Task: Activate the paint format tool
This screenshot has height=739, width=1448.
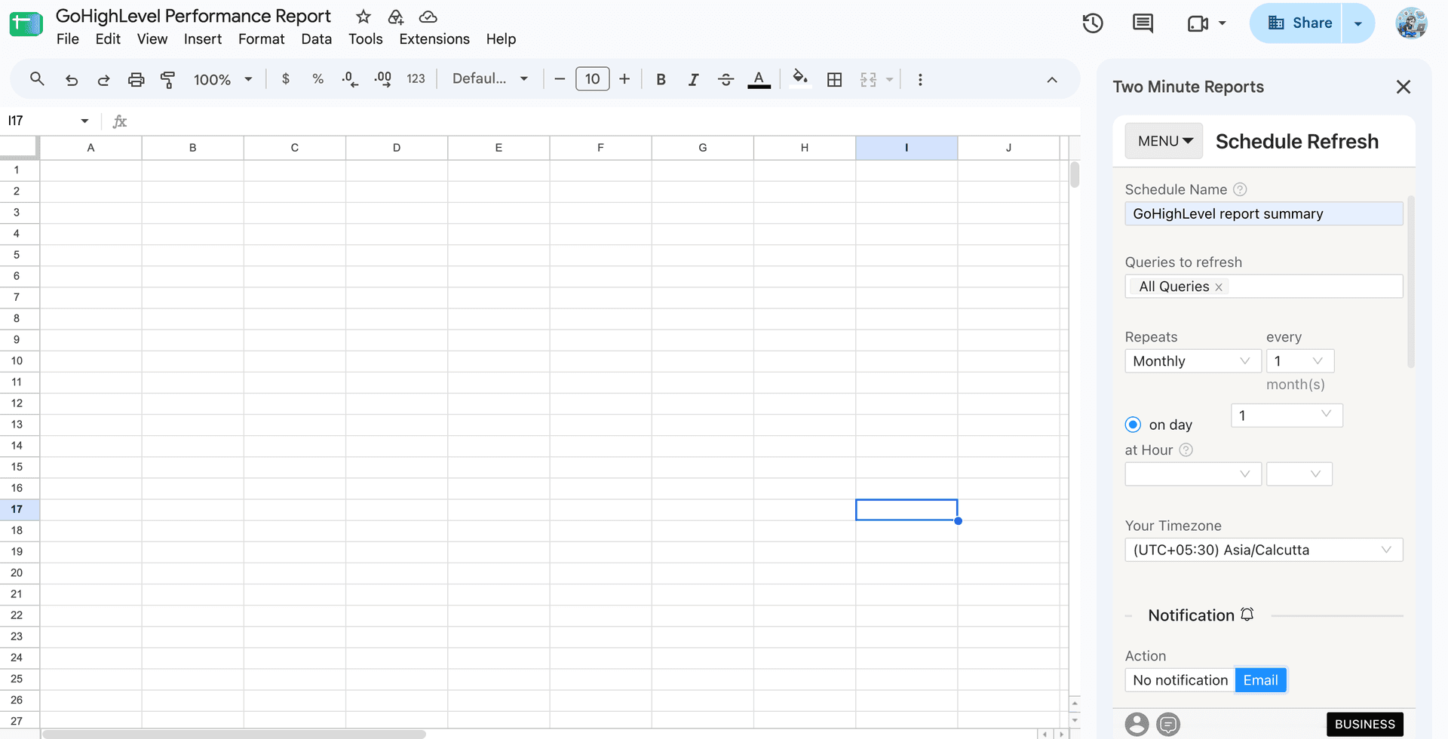Action: (x=168, y=79)
